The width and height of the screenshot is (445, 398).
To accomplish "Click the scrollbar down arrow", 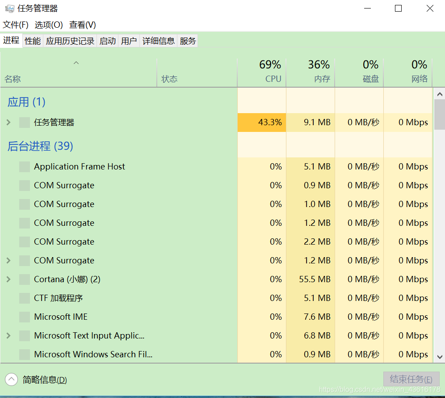I will point(440,357).
